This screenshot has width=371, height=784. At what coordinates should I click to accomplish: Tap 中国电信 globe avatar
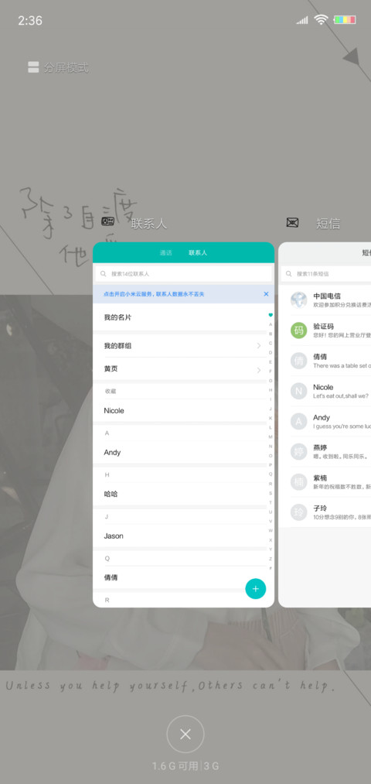298,300
